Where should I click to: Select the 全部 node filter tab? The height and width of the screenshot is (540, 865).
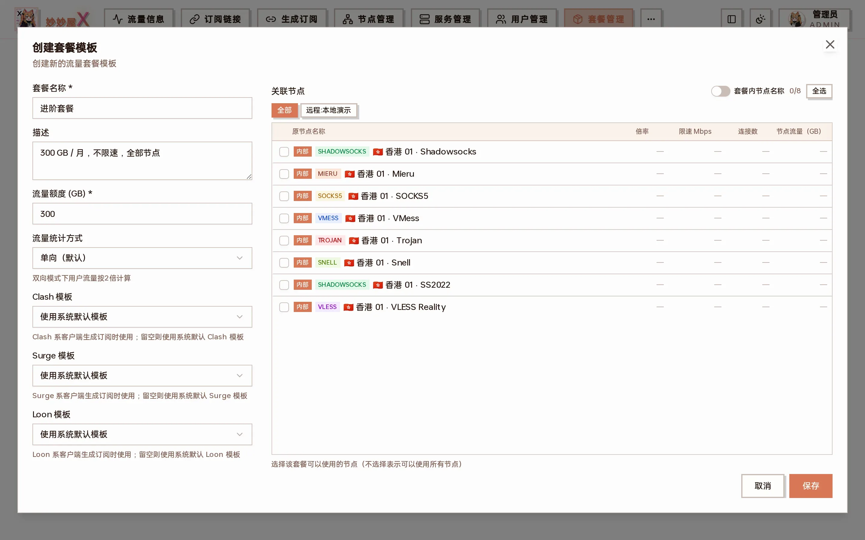(284, 110)
